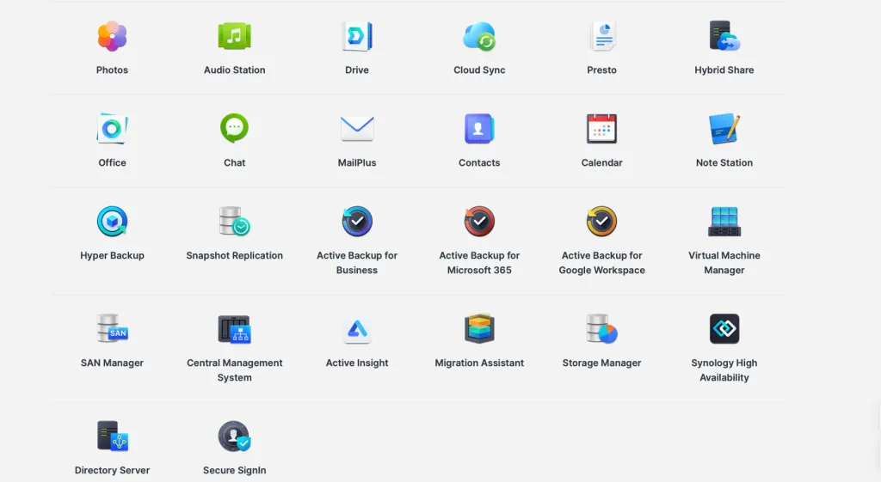Select the Calendar icon
Image resolution: width=881 pixels, height=482 pixels.
(x=601, y=129)
